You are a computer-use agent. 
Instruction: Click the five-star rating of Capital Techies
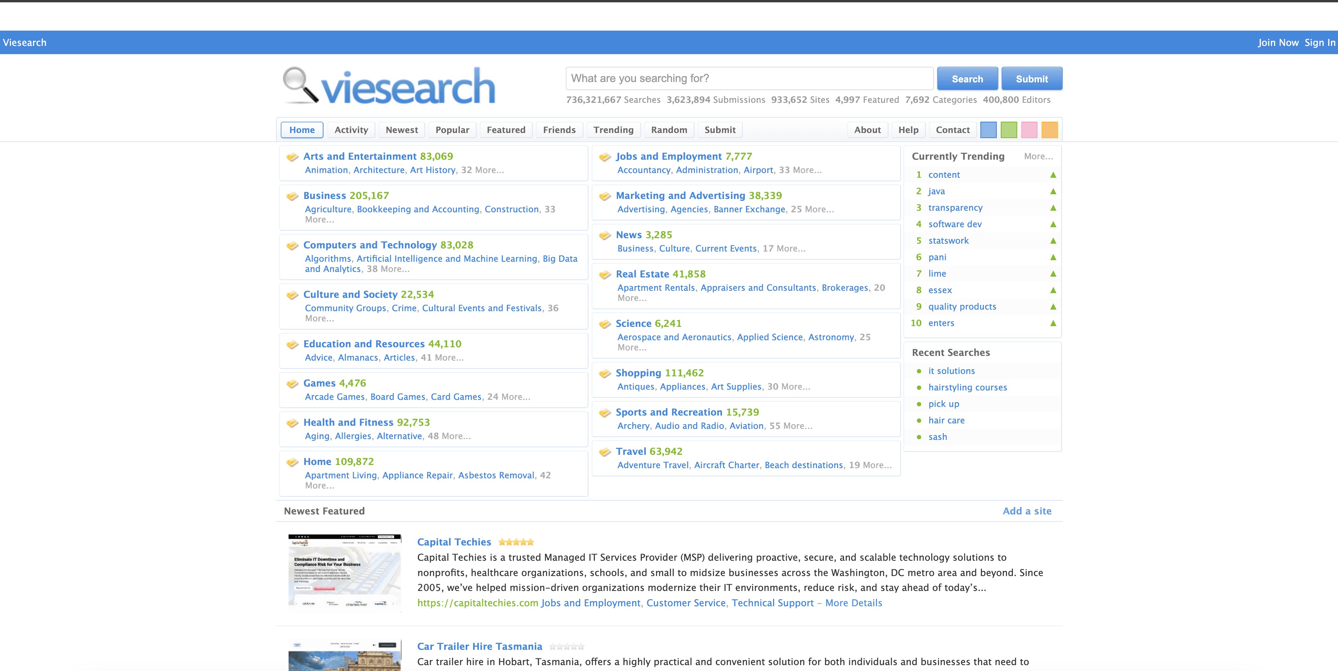point(516,542)
